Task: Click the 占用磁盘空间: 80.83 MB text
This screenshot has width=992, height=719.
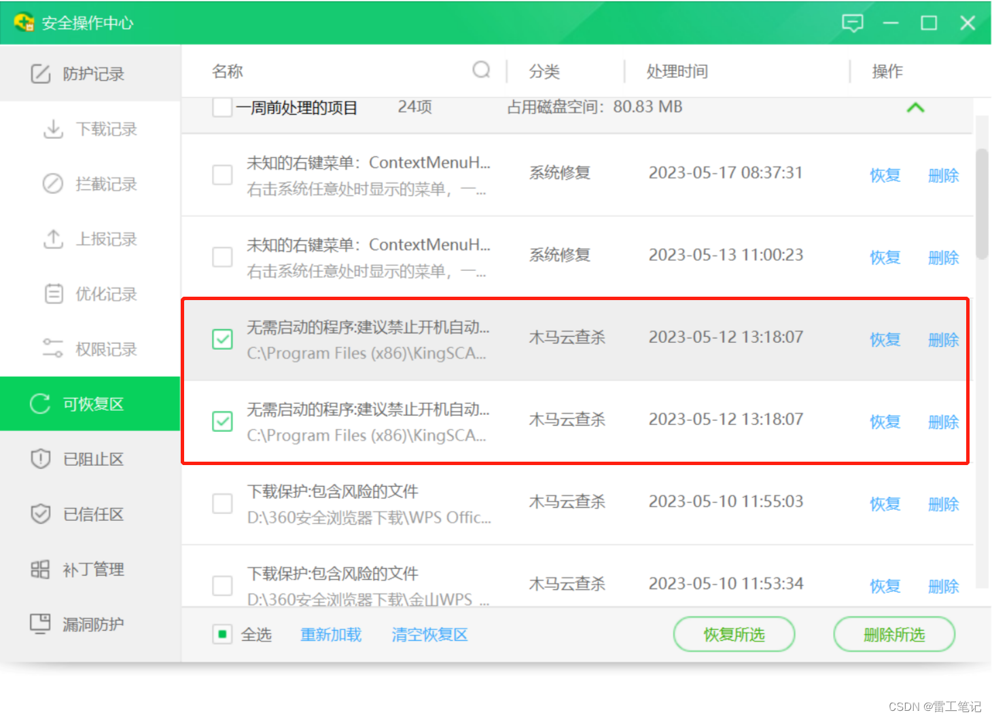Action: click(595, 107)
